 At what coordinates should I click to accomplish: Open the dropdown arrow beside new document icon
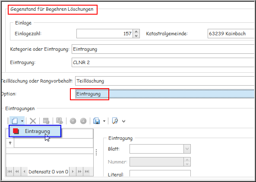click(22, 121)
